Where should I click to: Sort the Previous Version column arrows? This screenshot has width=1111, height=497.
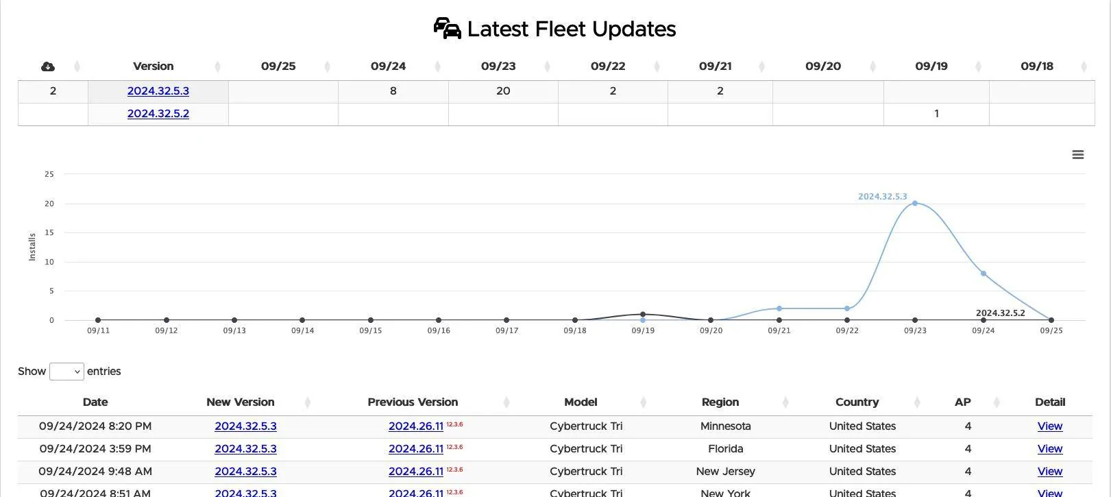[506, 402]
